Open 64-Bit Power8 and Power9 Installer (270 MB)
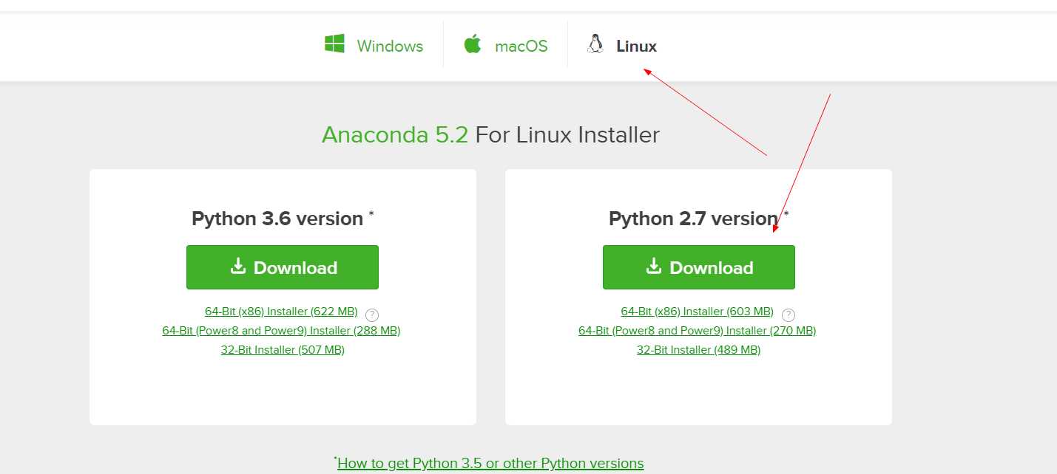Screen dimensions: 1057x474 click(698, 331)
